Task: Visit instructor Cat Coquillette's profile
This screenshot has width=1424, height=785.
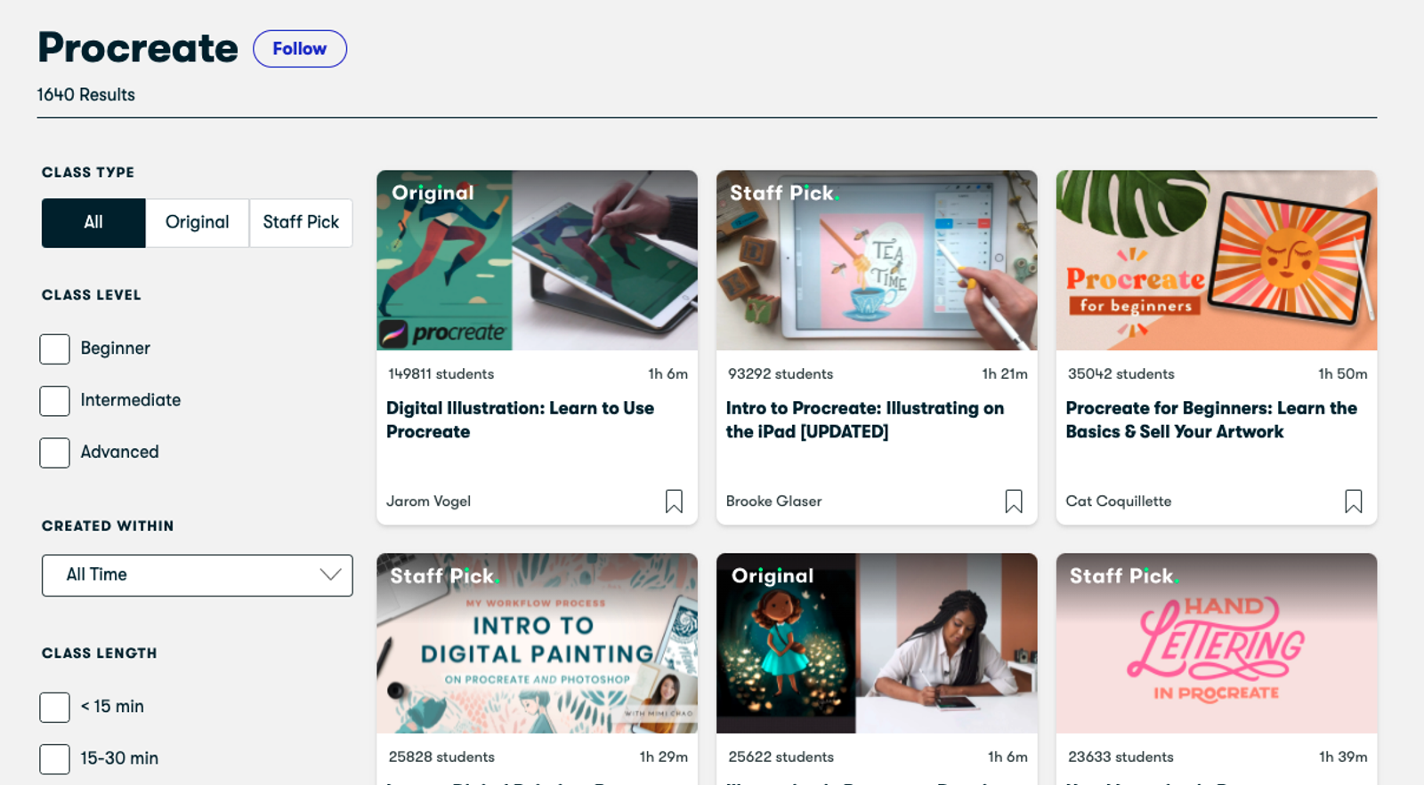Action: click(x=1118, y=501)
